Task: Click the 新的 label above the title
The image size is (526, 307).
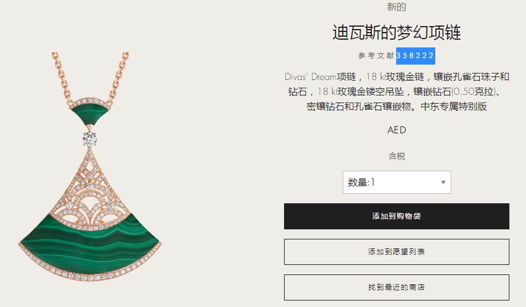Action: 397,7
